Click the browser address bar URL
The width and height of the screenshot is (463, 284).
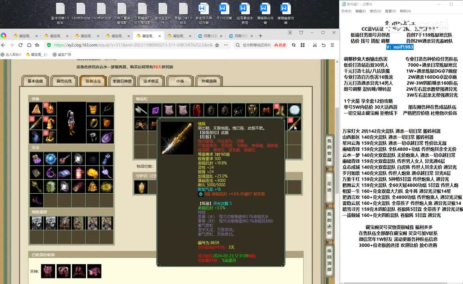133,45
